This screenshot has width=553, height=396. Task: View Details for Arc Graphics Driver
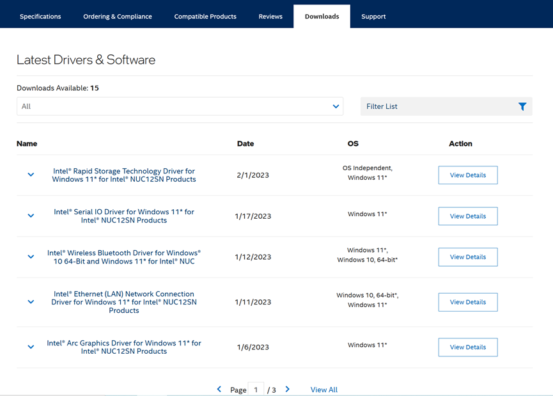[x=468, y=347]
